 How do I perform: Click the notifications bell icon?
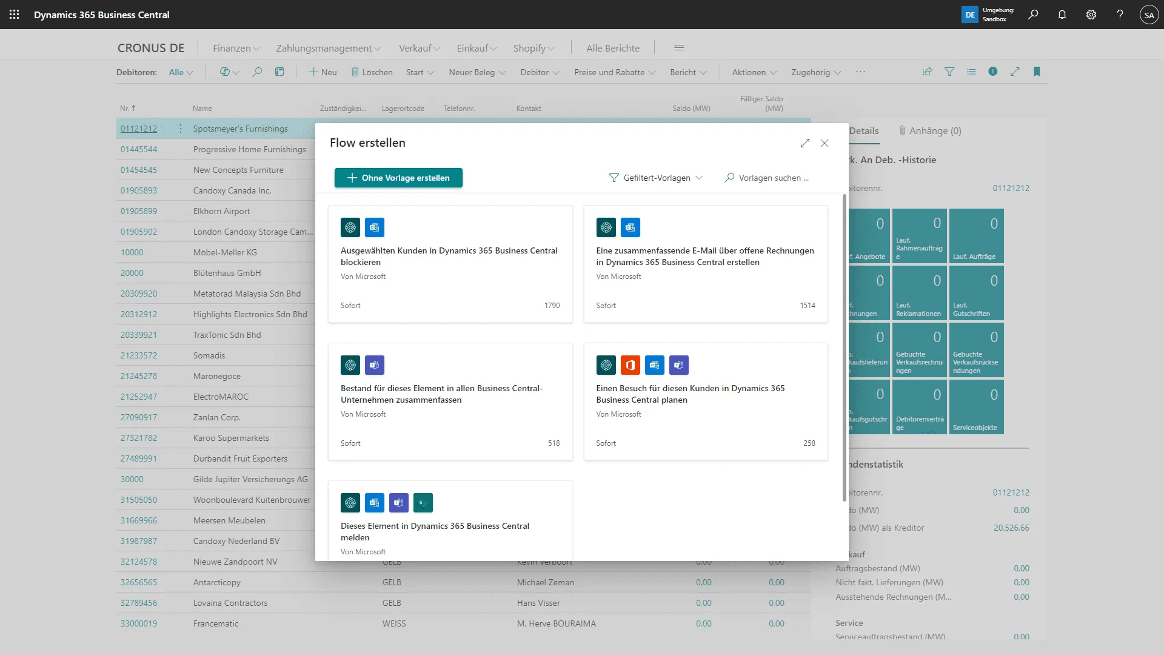pos(1062,15)
